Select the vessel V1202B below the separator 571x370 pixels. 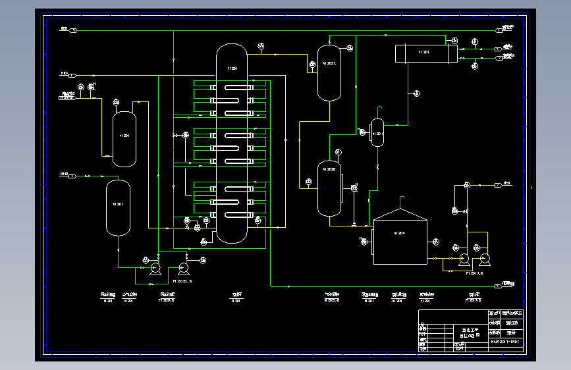pos(329,189)
